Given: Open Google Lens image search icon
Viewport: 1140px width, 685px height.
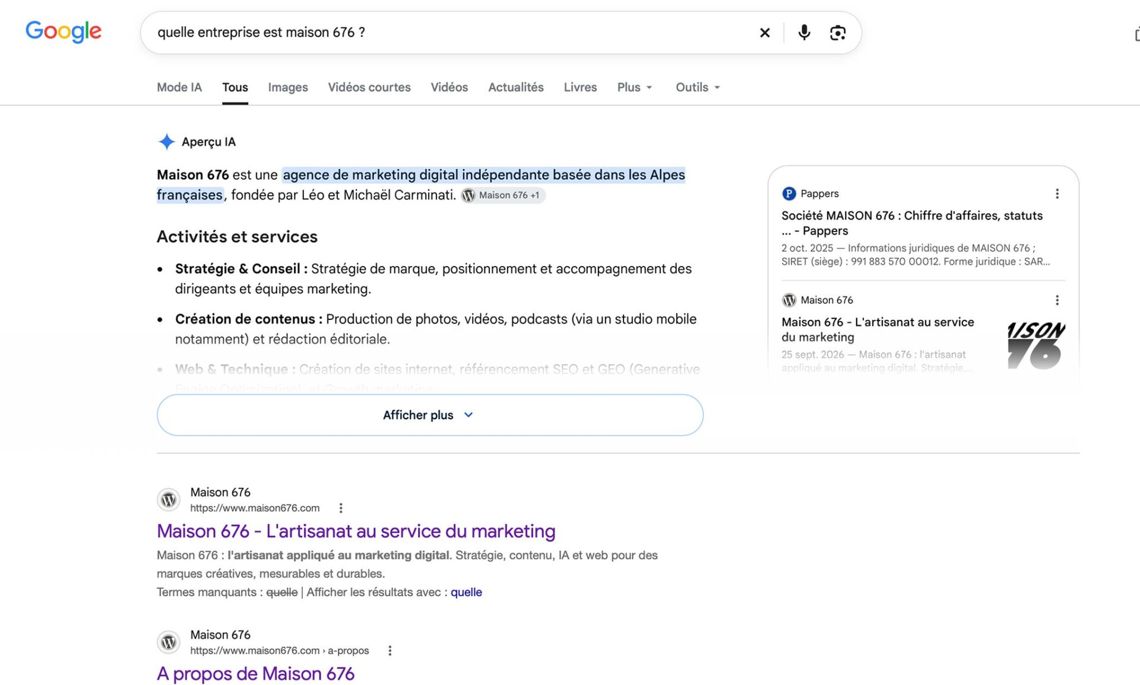Looking at the screenshot, I should click(838, 33).
